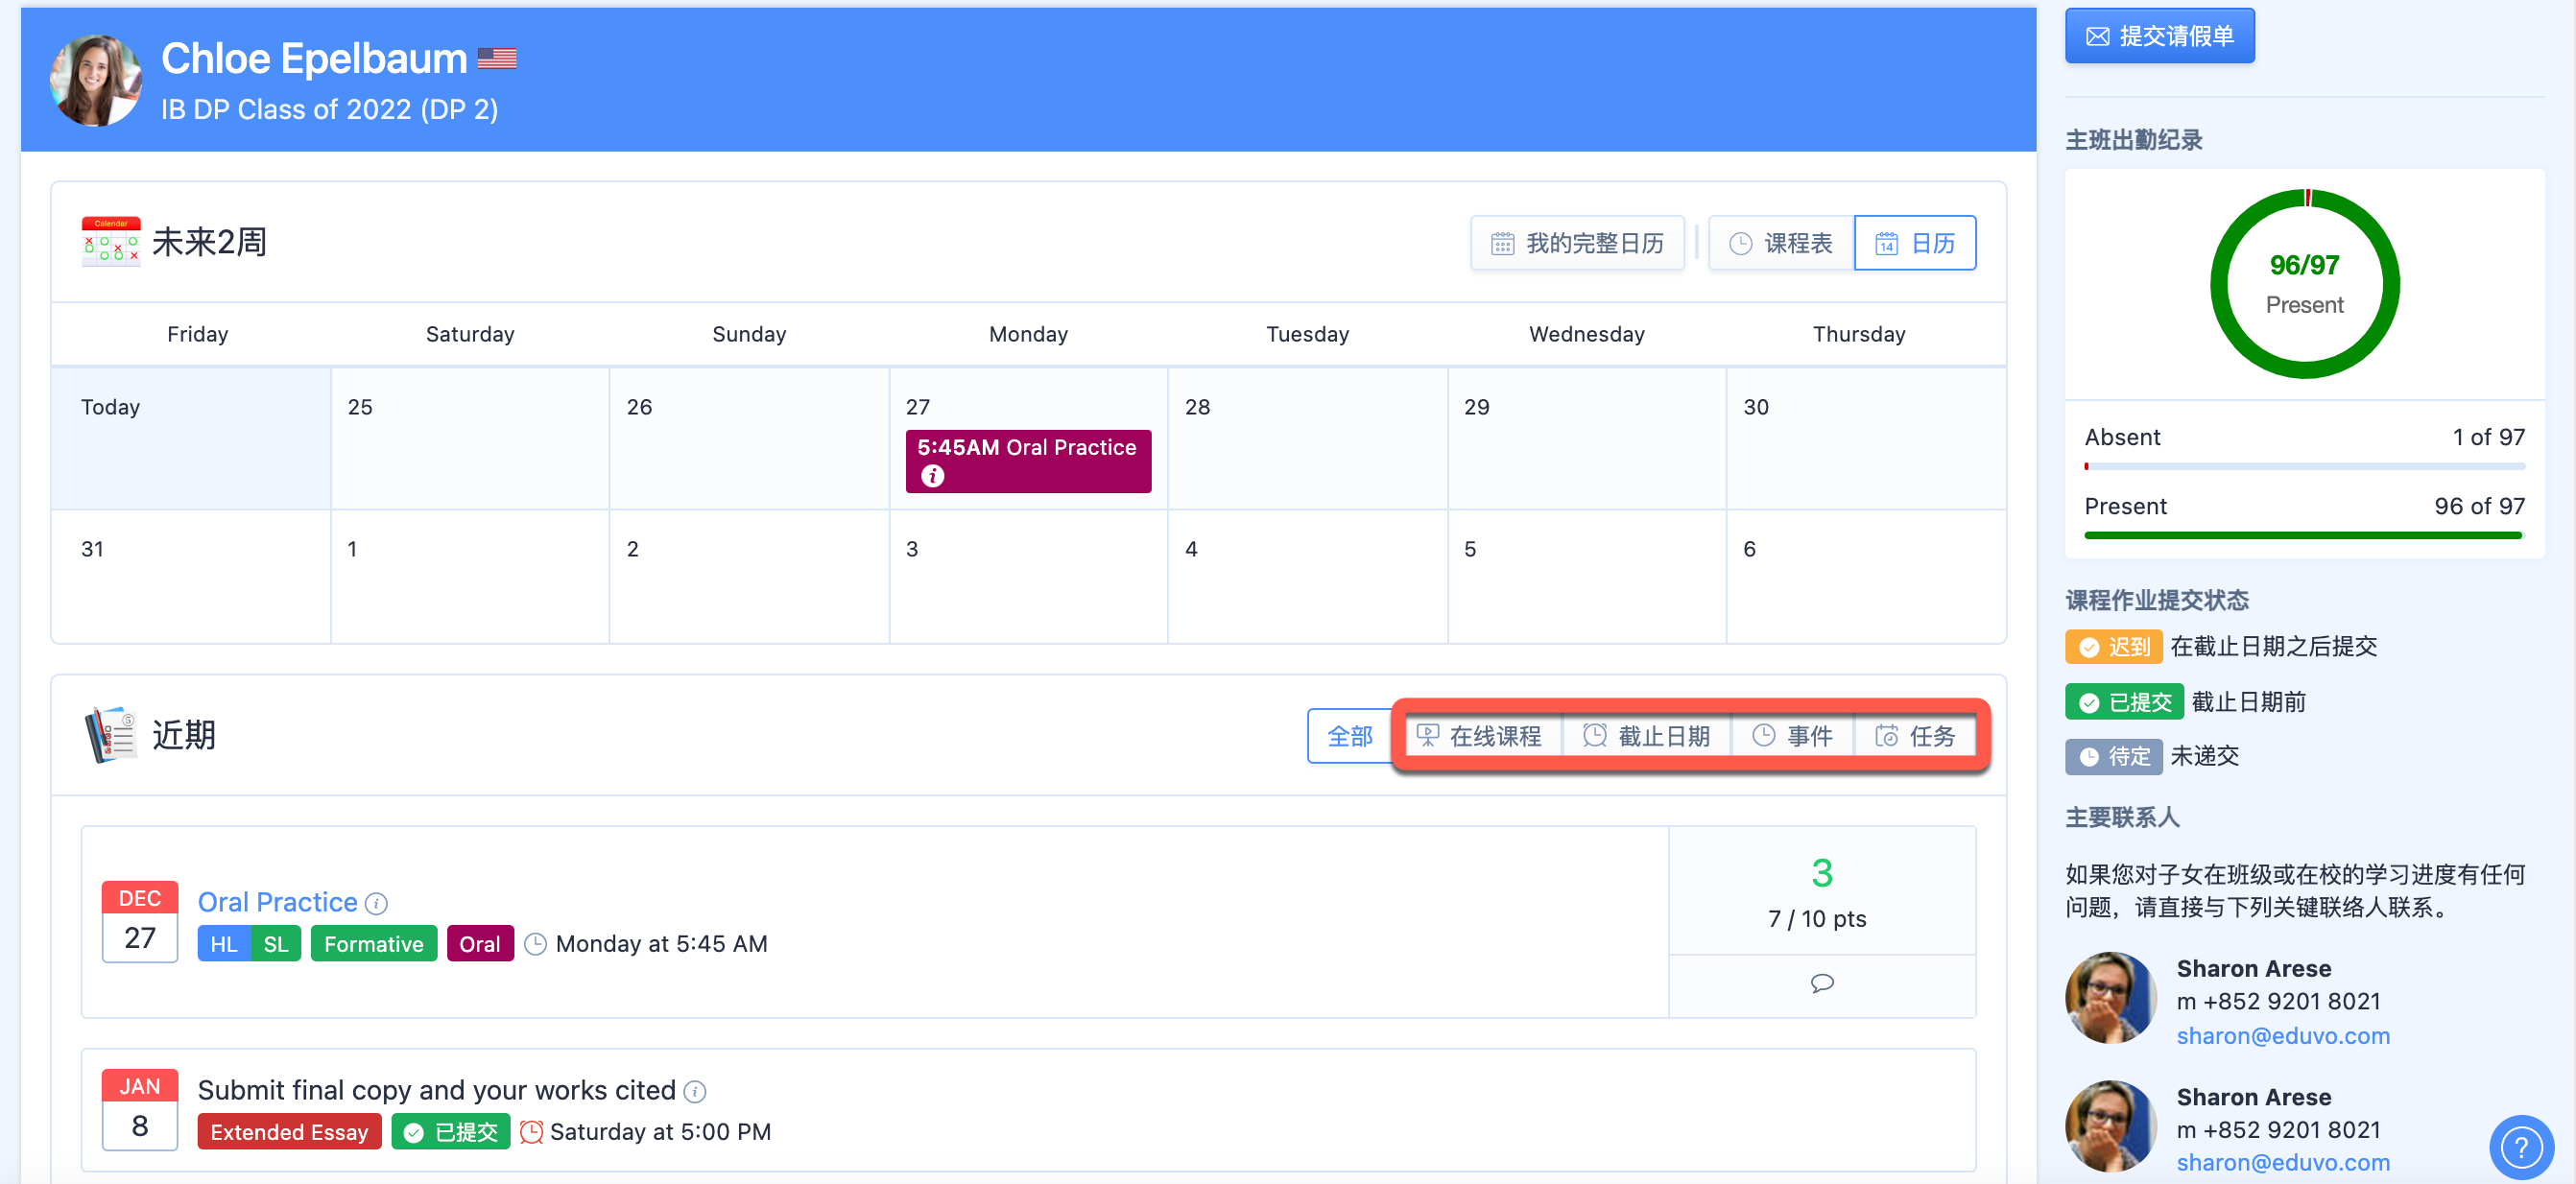
Task: Click the green 已提交 badge on Extended Essay task
Action: tap(451, 1132)
